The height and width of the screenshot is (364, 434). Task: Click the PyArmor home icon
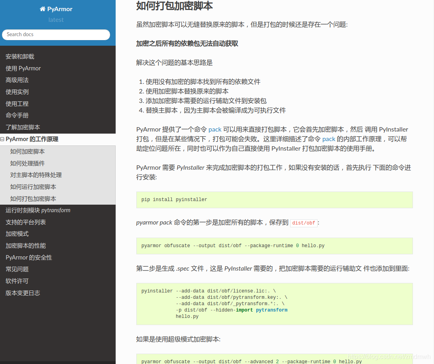43,9
